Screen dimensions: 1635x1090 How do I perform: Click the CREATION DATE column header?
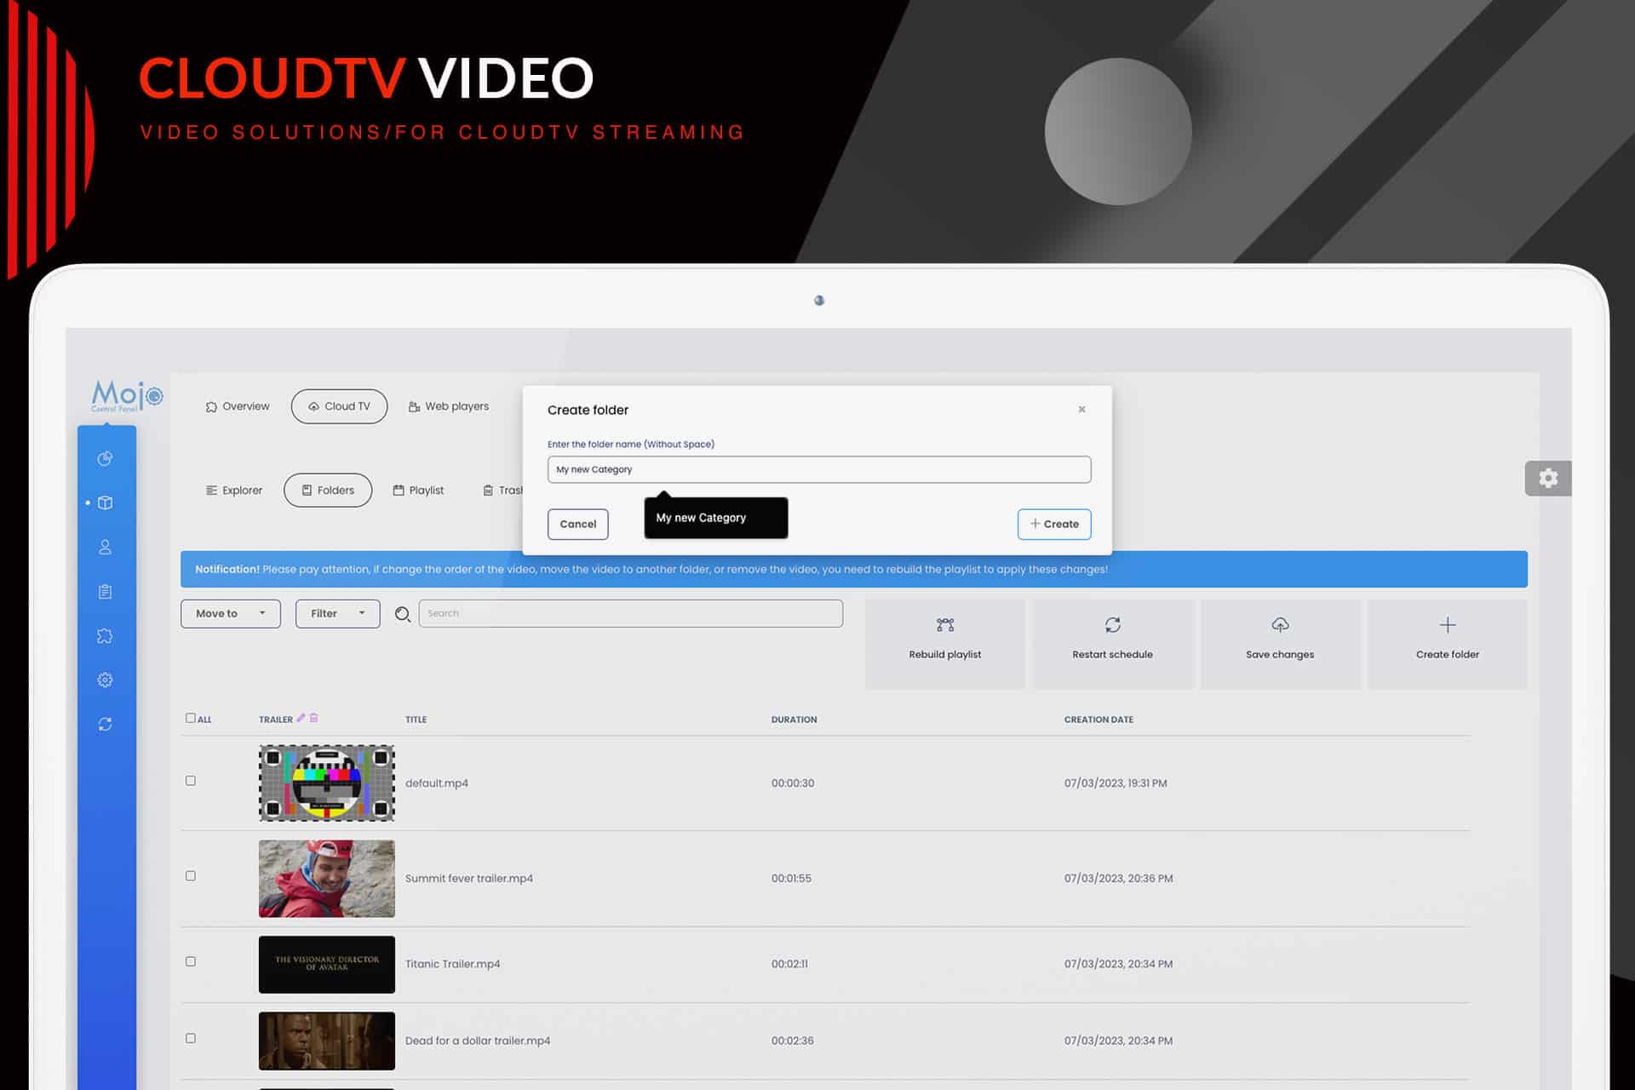click(1099, 720)
